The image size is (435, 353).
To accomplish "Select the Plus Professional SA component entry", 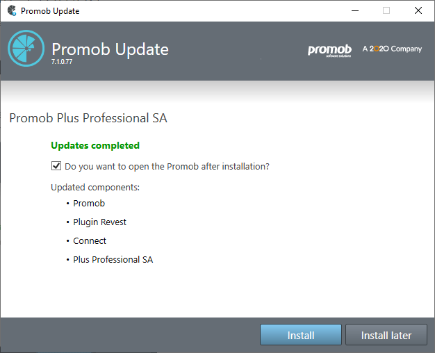I will tap(113, 260).
